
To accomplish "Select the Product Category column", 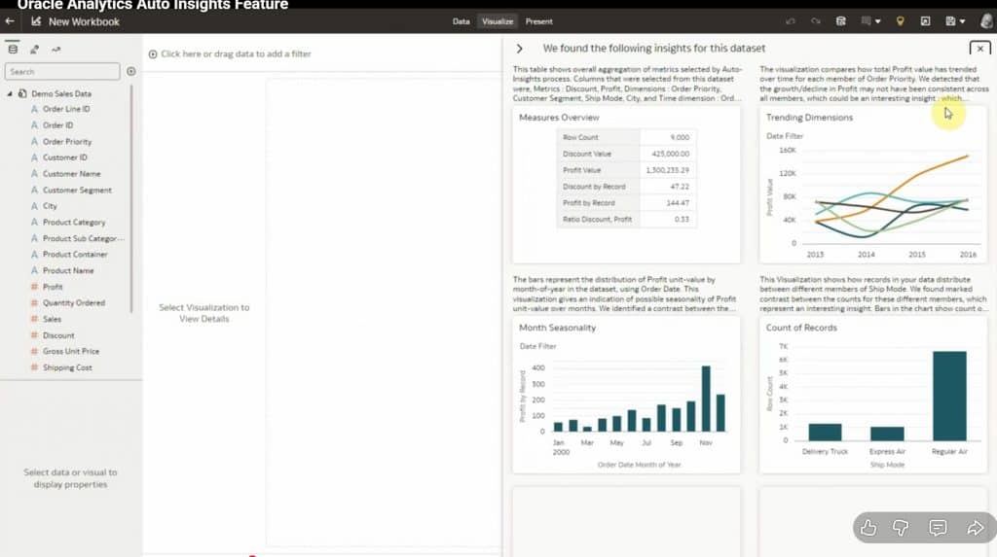I will (x=74, y=223).
